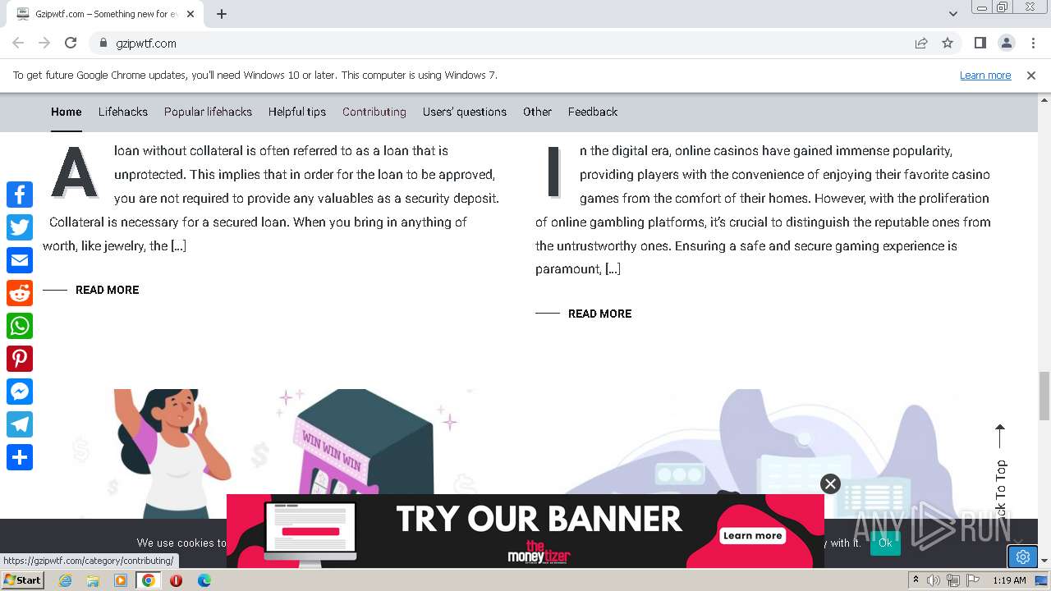Screen dimensions: 1051x591
Task: Click the Windows Start button
Action: tap(23, 580)
